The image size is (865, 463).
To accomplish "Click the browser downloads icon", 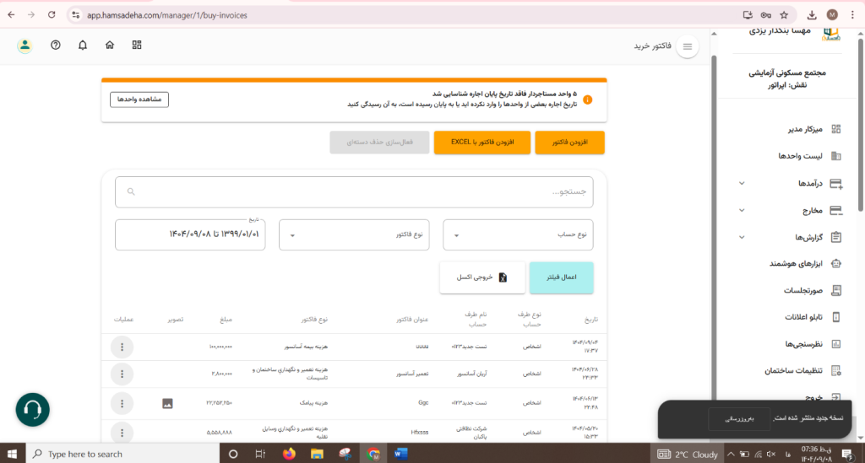I will click(x=812, y=15).
